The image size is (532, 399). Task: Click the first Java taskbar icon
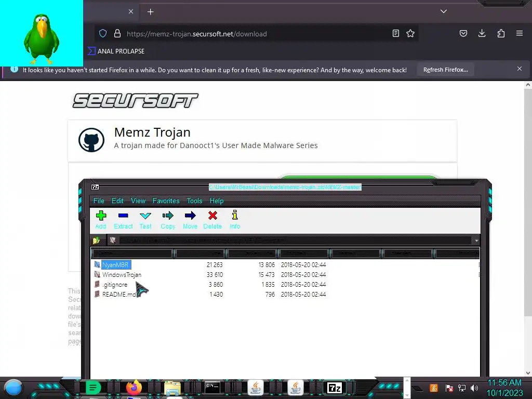[256, 388]
